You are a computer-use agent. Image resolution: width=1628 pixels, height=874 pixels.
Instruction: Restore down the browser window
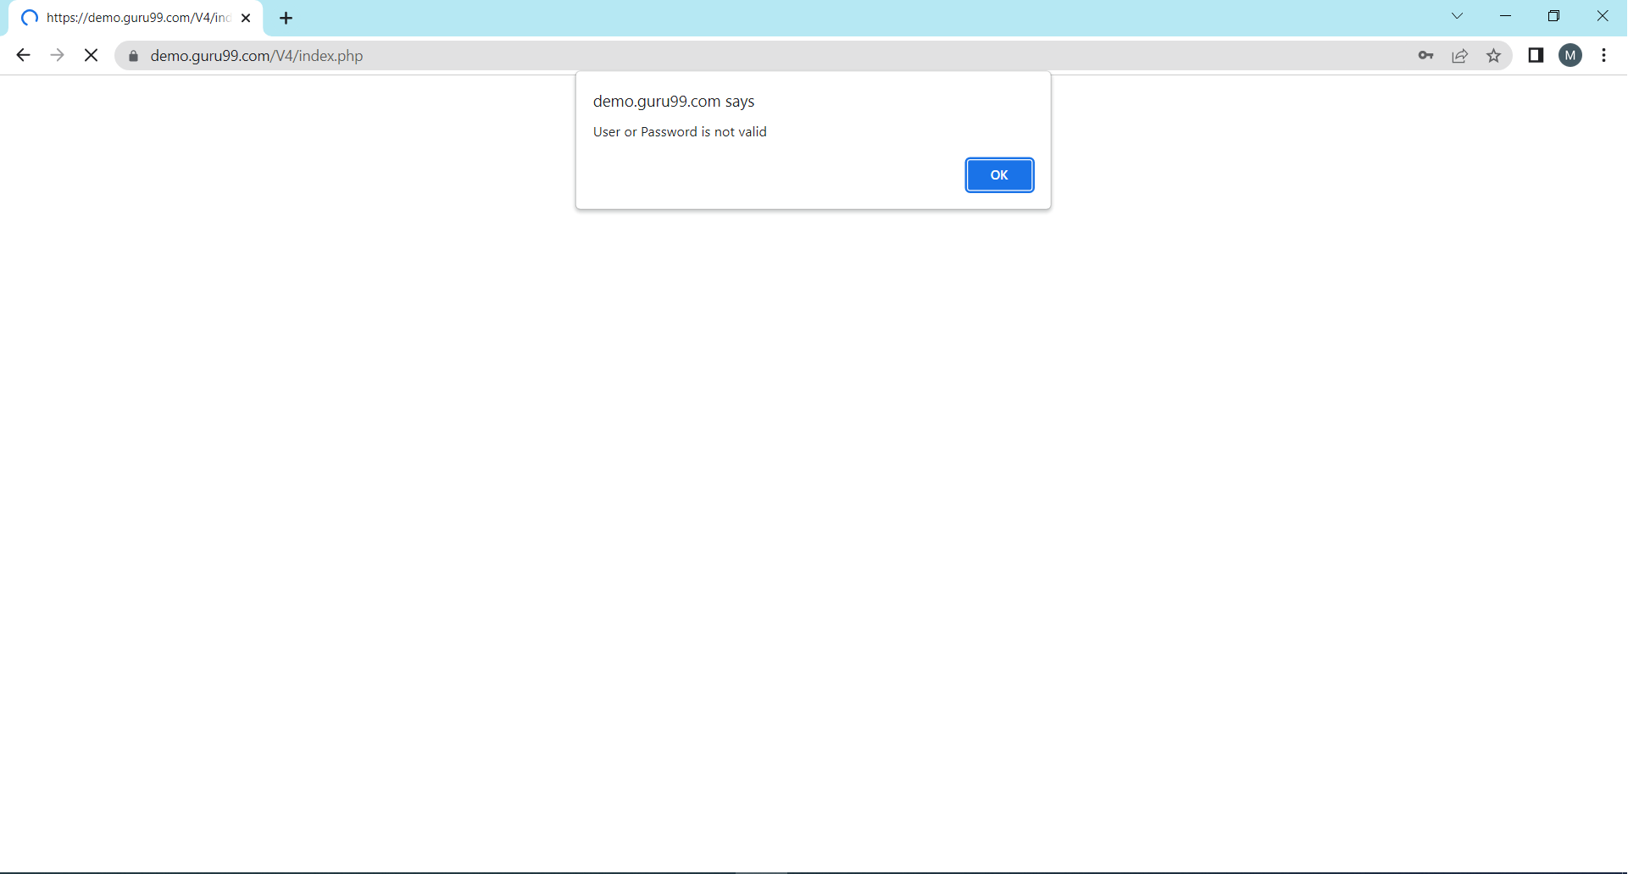[1555, 15]
